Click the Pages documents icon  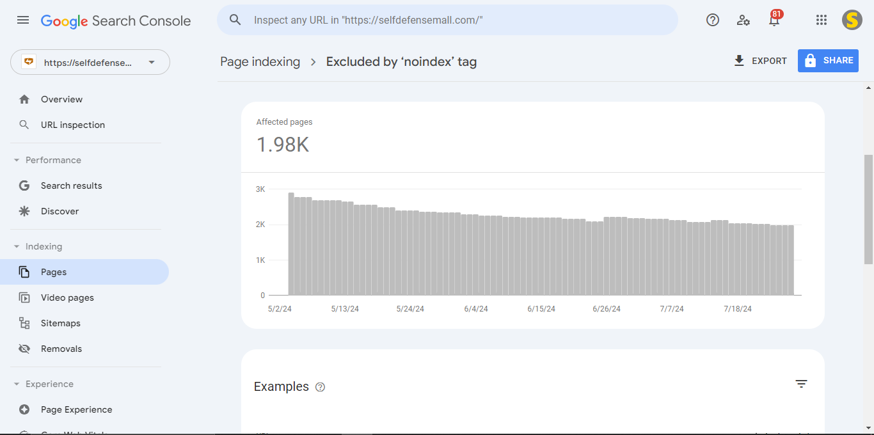click(x=24, y=272)
